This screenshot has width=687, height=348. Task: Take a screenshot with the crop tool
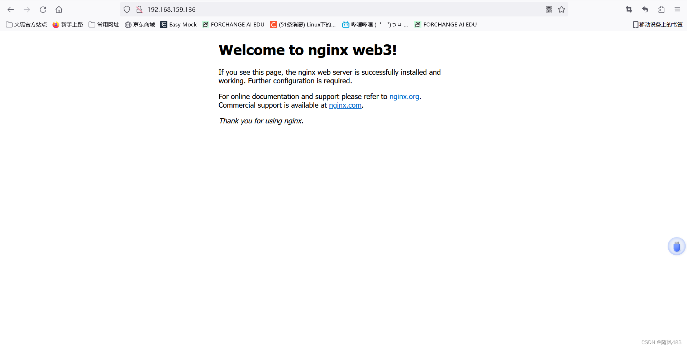click(x=629, y=10)
